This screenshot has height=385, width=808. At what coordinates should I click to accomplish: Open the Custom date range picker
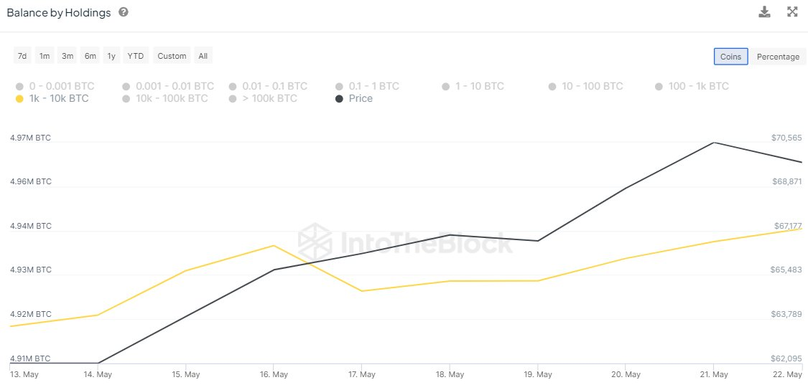point(172,56)
